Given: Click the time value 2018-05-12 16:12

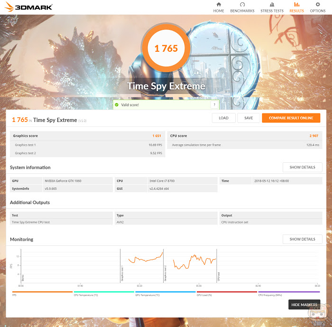Looking at the screenshot, I should (x=272, y=181).
